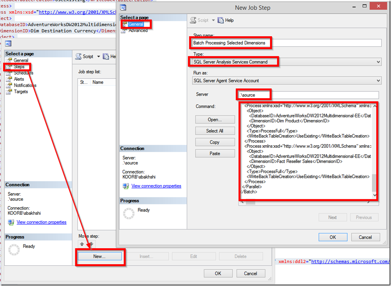Image resolution: width=391 pixels, height=286 pixels.
Task: Open the Script dropdown arrow in New Job Step
Action: [213, 20]
